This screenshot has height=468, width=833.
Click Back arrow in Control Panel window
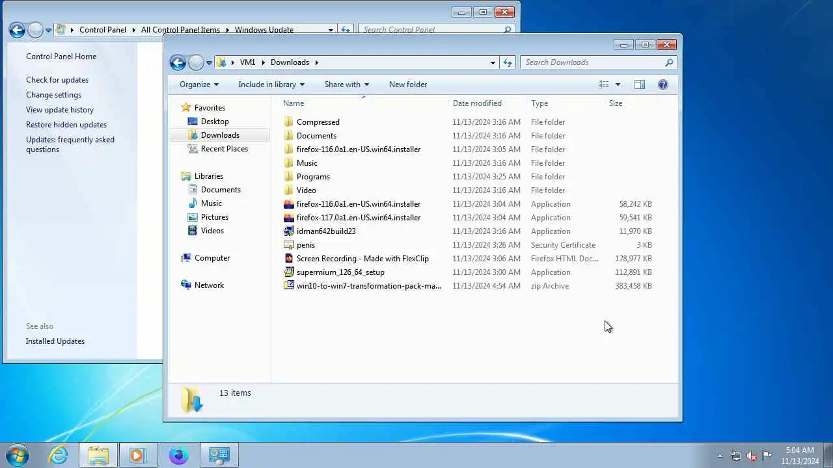[17, 30]
